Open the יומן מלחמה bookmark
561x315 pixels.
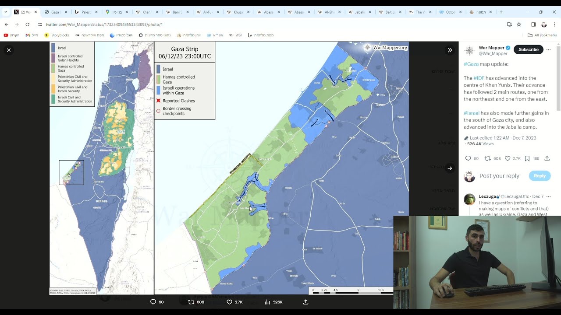(189, 35)
